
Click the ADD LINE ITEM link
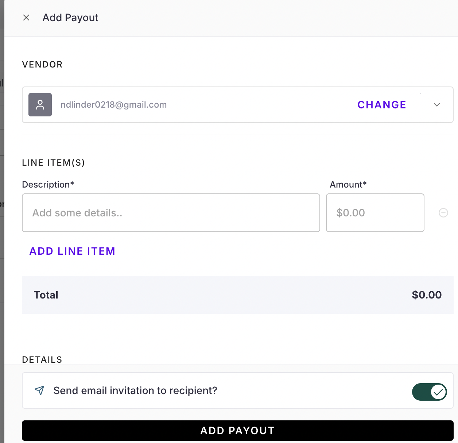72,251
